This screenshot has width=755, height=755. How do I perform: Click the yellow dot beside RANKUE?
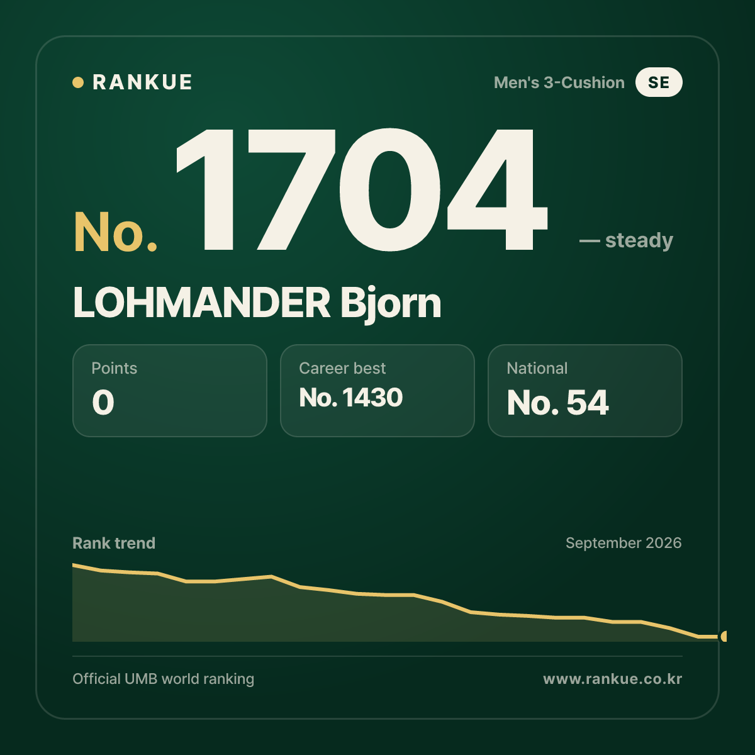coord(78,82)
